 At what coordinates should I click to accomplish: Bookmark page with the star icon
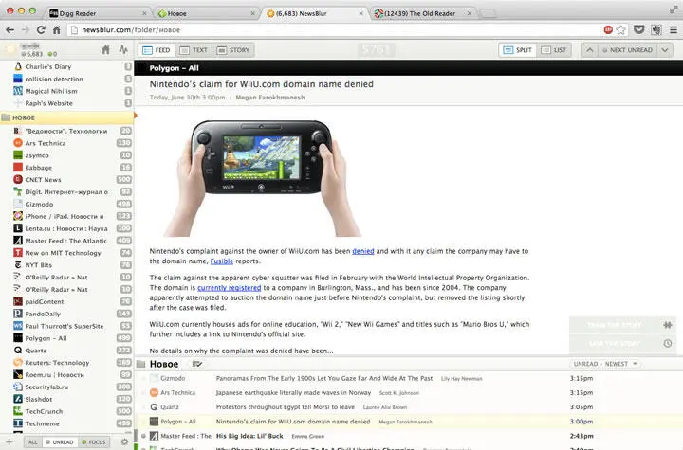tap(620, 29)
